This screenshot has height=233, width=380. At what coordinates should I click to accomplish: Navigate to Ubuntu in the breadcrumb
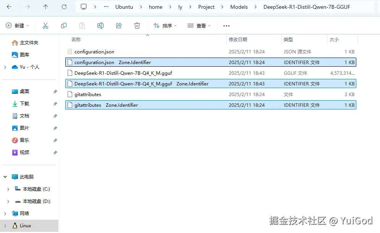[124, 7]
